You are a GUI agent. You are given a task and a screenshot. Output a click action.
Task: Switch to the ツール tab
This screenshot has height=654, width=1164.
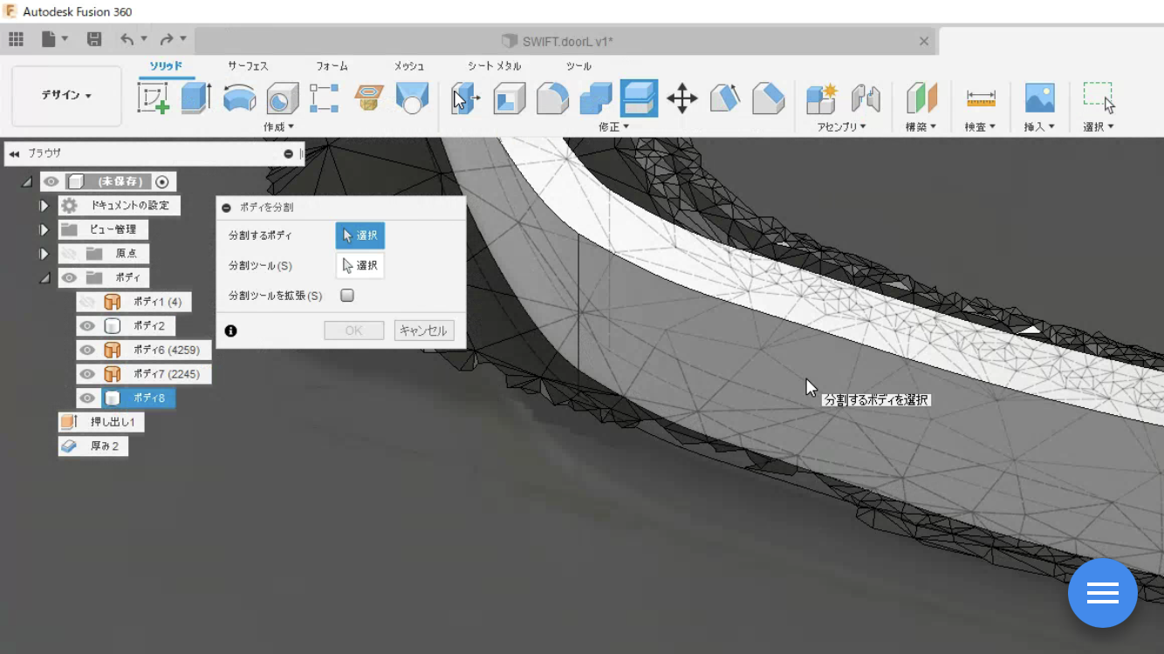[579, 66]
